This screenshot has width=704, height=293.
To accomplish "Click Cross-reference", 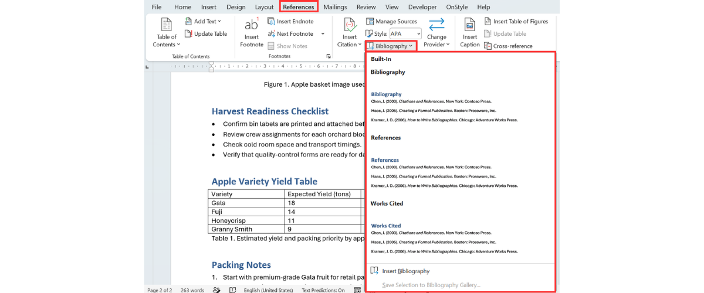I will tap(508, 46).
